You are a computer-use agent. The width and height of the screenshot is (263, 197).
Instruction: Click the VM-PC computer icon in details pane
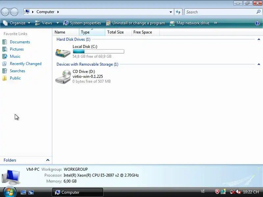click(x=11, y=177)
